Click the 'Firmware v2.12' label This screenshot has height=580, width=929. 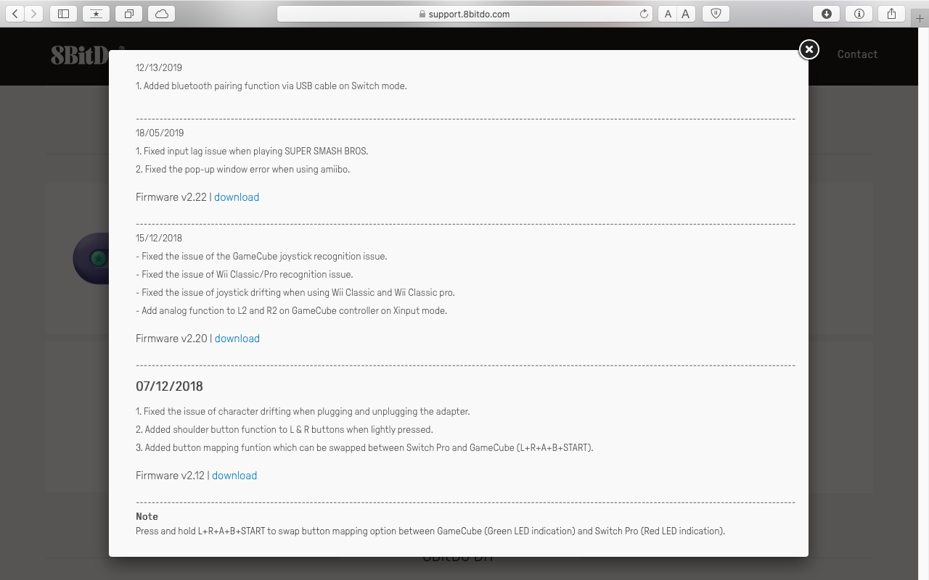(171, 476)
